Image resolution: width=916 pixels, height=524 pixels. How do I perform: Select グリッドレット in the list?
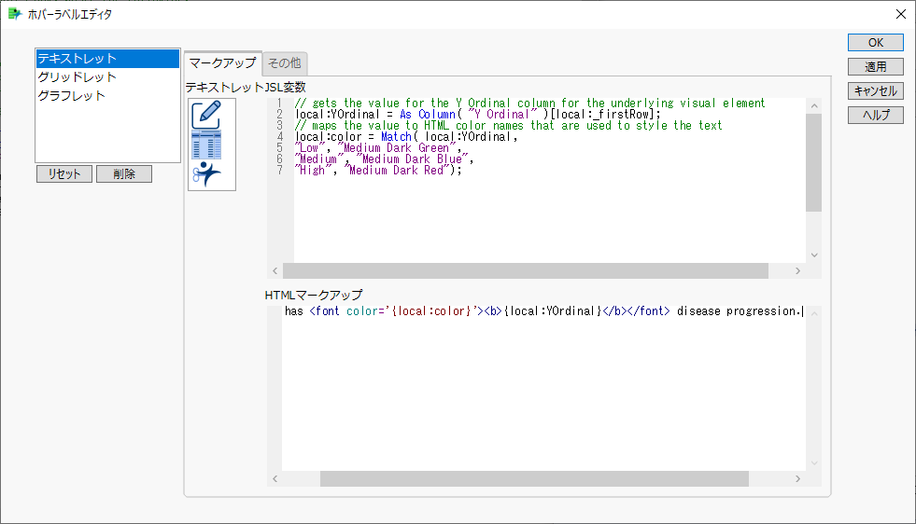(106, 77)
